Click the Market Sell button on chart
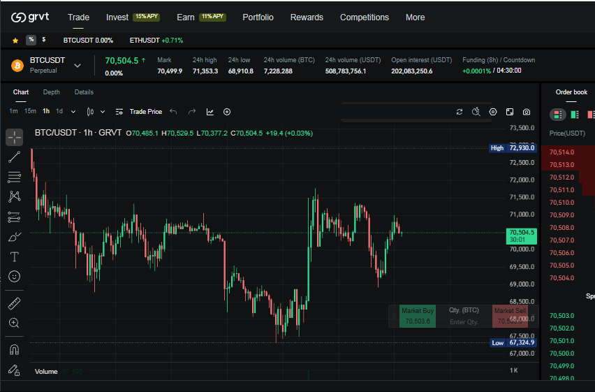Screen dimensions: 595x392 point(510,316)
